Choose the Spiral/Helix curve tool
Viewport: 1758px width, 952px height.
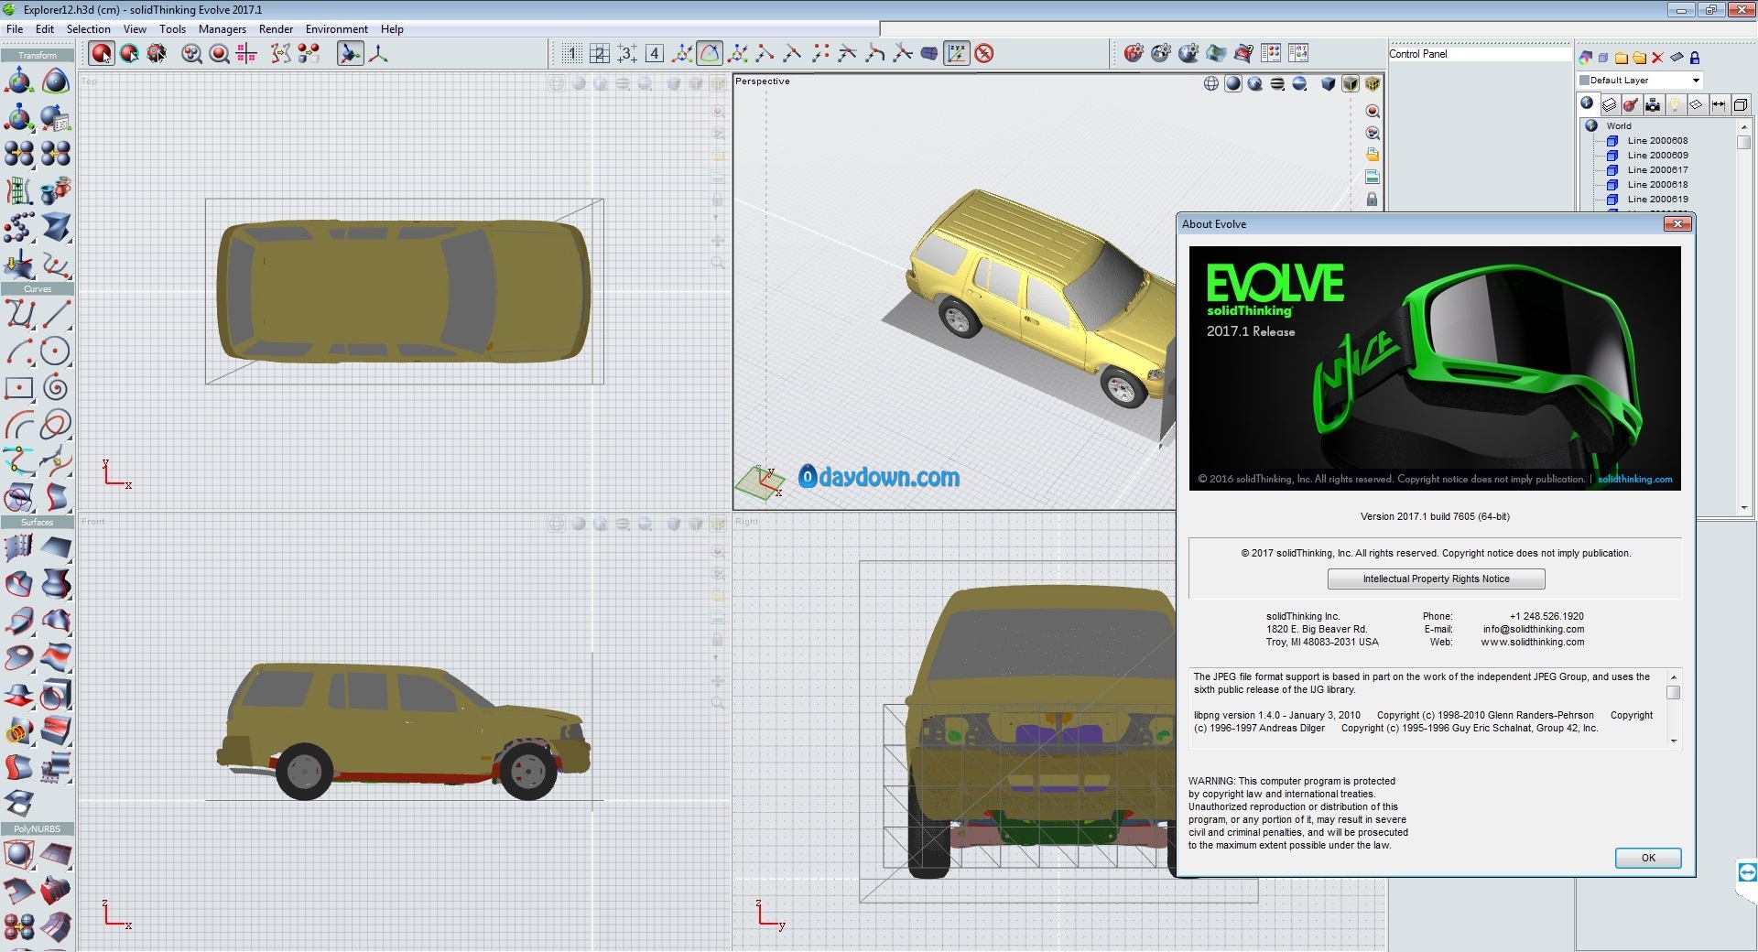click(x=55, y=388)
